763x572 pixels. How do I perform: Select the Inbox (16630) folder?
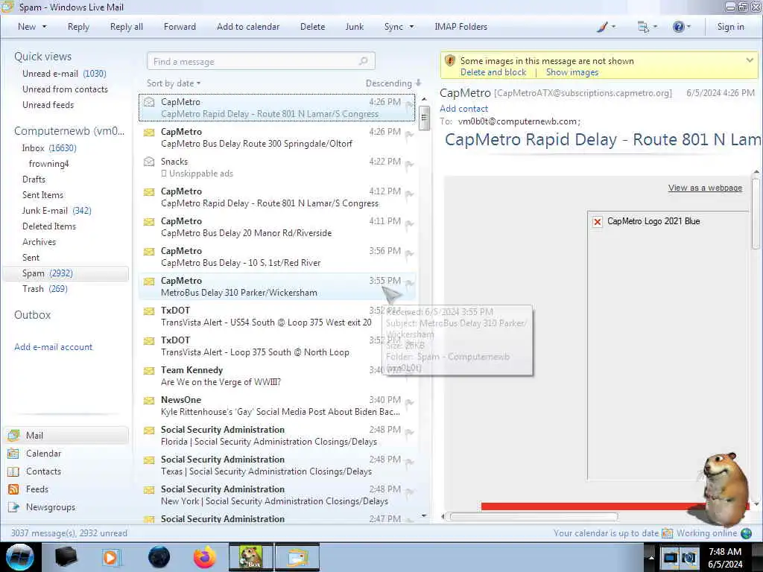pos(48,148)
